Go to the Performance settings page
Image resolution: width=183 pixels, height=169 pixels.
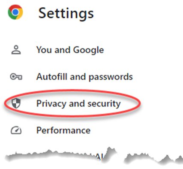click(63, 130)
